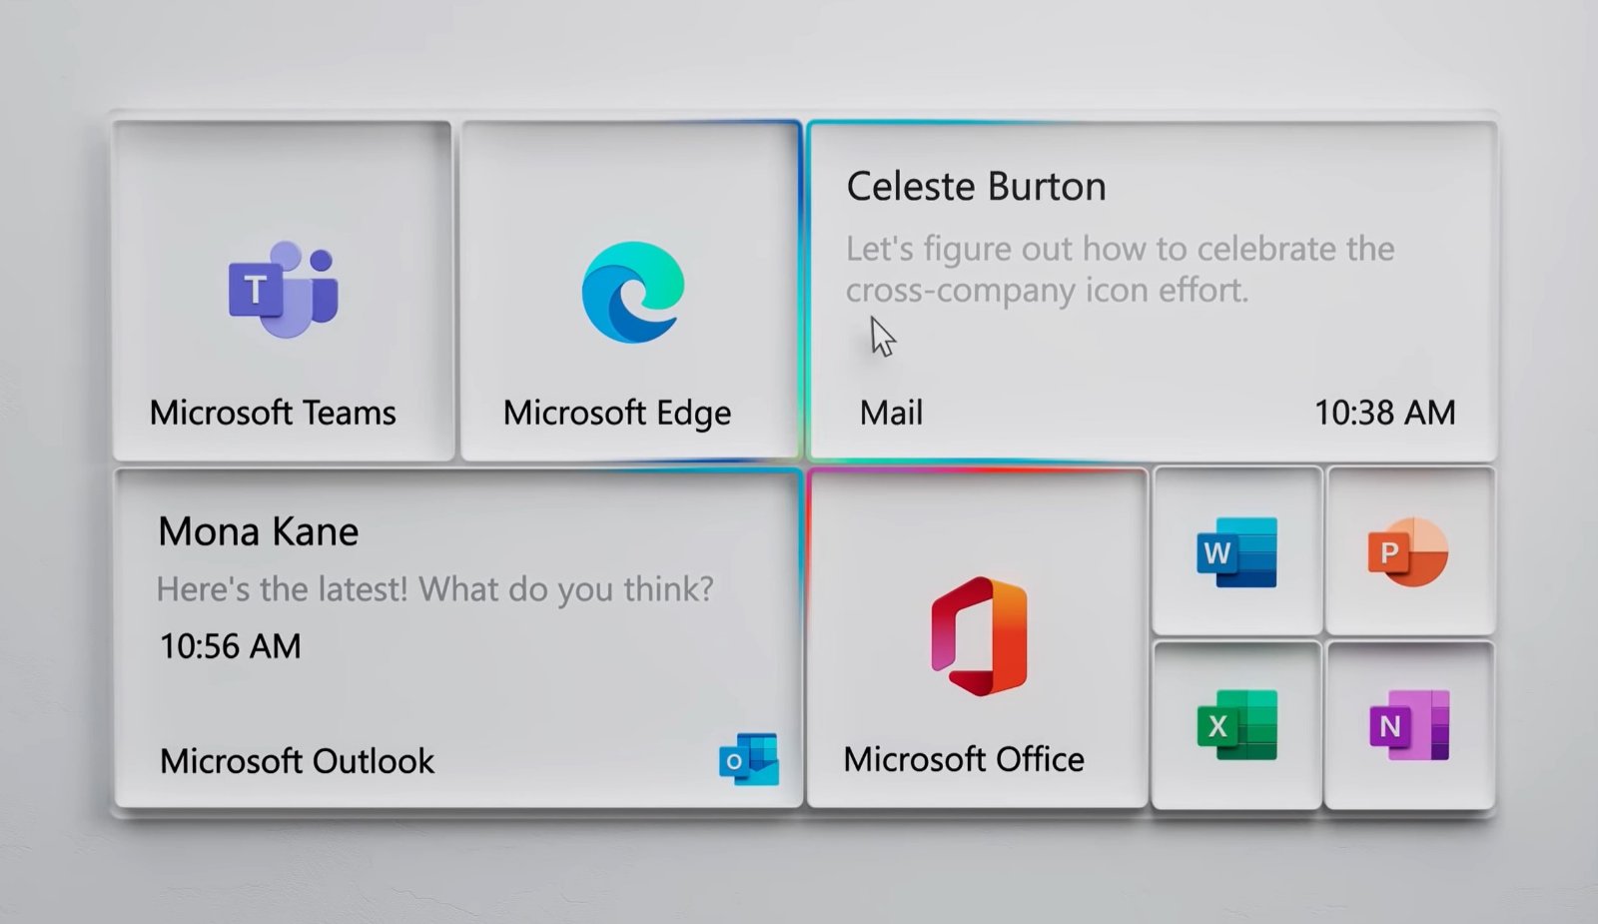Open the OneNote tile

click(1409, 725)
